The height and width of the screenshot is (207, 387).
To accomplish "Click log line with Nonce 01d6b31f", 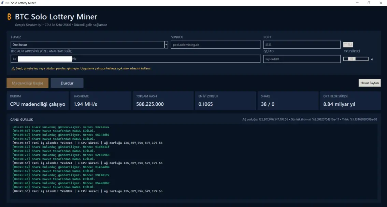I will [x=61, y=147].
